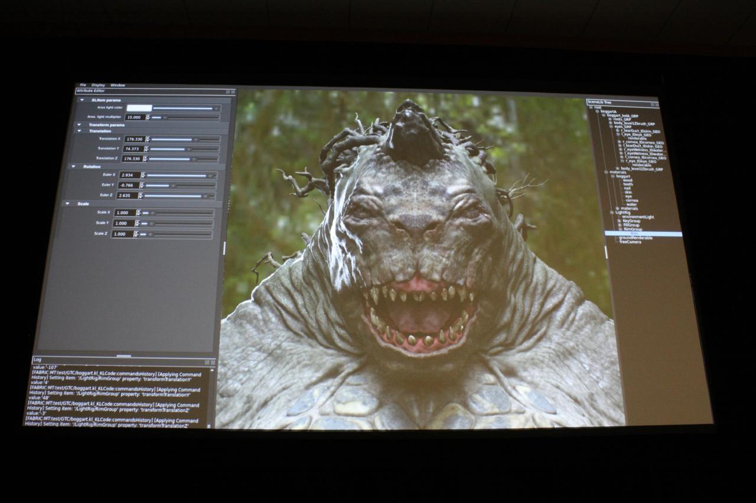This screenshot has height=503, width=756.
Task: Close the Log panel
Action: click(213, 361)
